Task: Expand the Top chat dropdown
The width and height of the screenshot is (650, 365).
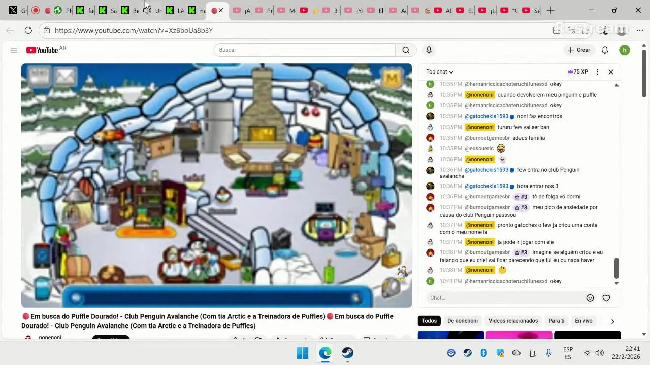Action: (x=440, y=72)
